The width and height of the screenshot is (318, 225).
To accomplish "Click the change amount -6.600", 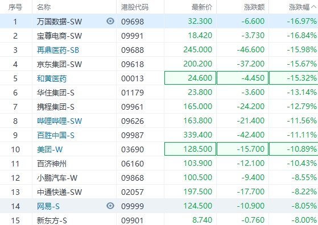I will [x=253, y=21].
